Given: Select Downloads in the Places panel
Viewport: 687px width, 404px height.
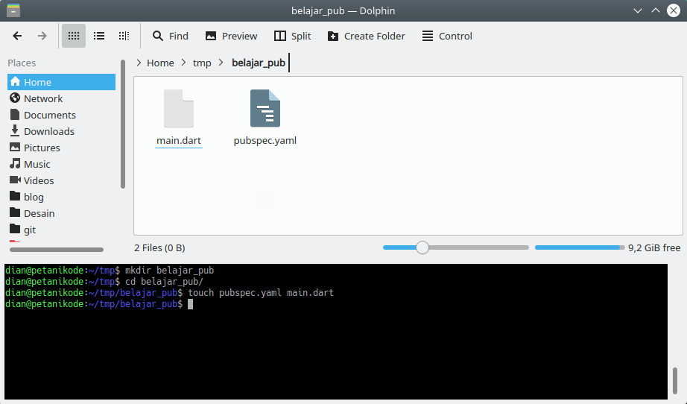Looking at the screenshot, I should point(48,131).
